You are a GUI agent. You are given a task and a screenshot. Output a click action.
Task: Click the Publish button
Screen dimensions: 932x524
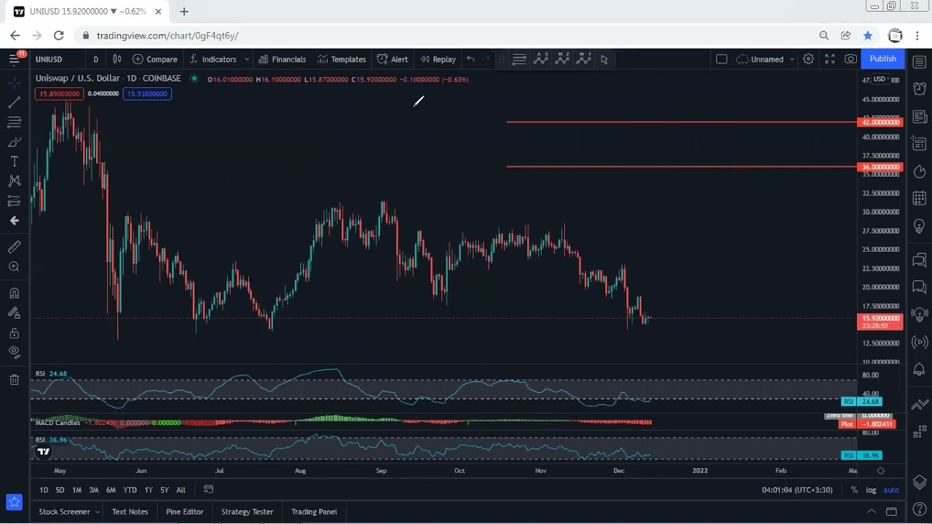[x=882, y=59]
